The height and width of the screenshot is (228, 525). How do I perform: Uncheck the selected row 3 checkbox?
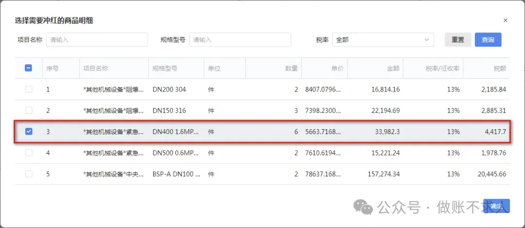coord(29,132)
